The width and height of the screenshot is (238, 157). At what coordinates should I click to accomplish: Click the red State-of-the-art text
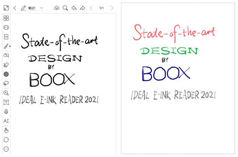pyautogui.click(x=174, y=33)
